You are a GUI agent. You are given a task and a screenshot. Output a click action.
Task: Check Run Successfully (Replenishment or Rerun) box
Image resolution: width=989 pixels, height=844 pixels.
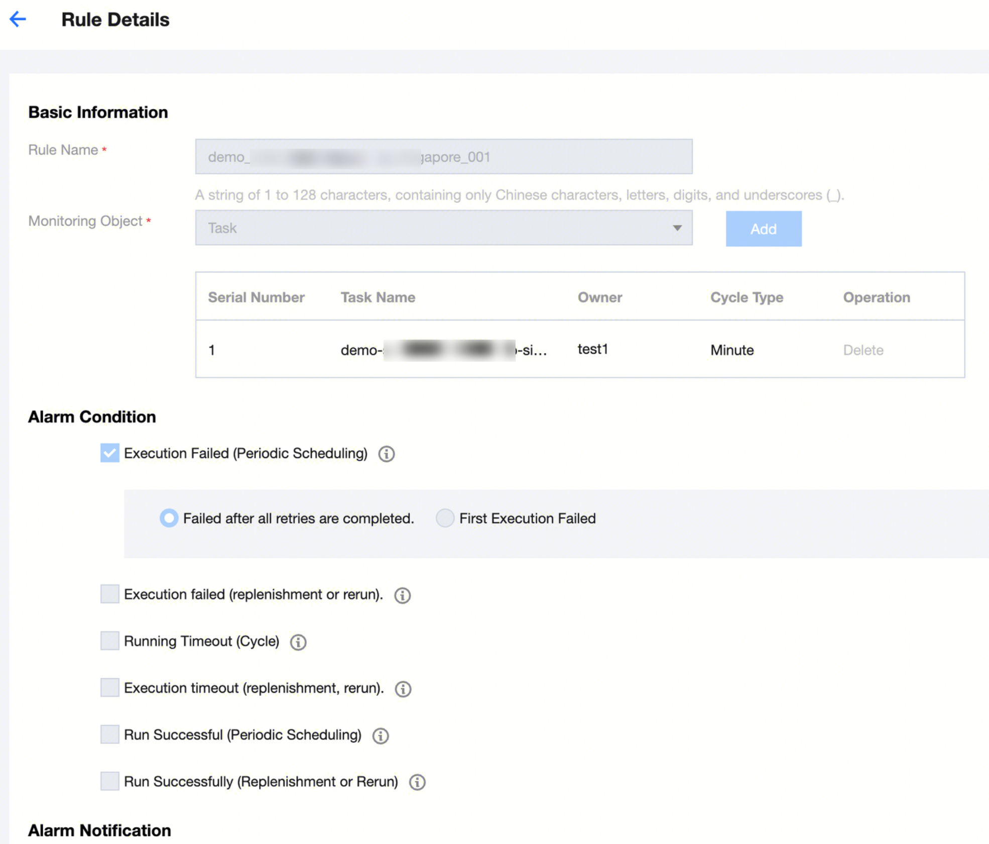pos(109,781)
